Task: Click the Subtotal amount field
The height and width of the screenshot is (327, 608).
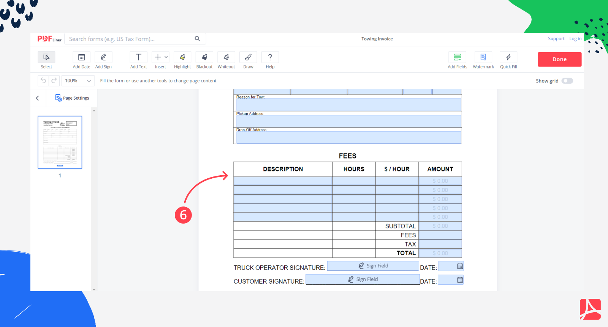Action: 440,226
